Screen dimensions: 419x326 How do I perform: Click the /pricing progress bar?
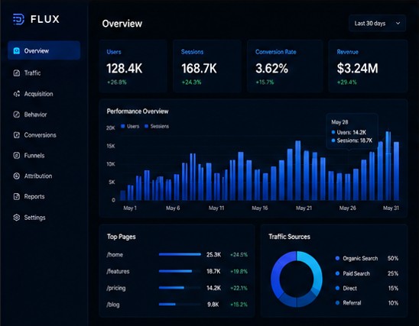(180, 288)
